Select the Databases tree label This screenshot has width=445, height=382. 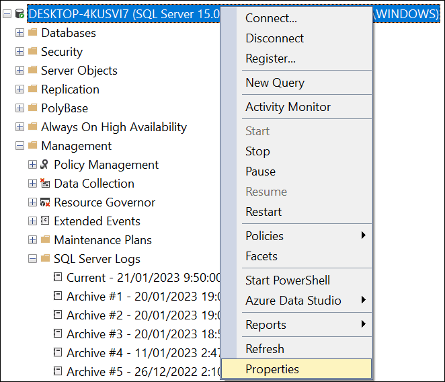coord(69,33)
